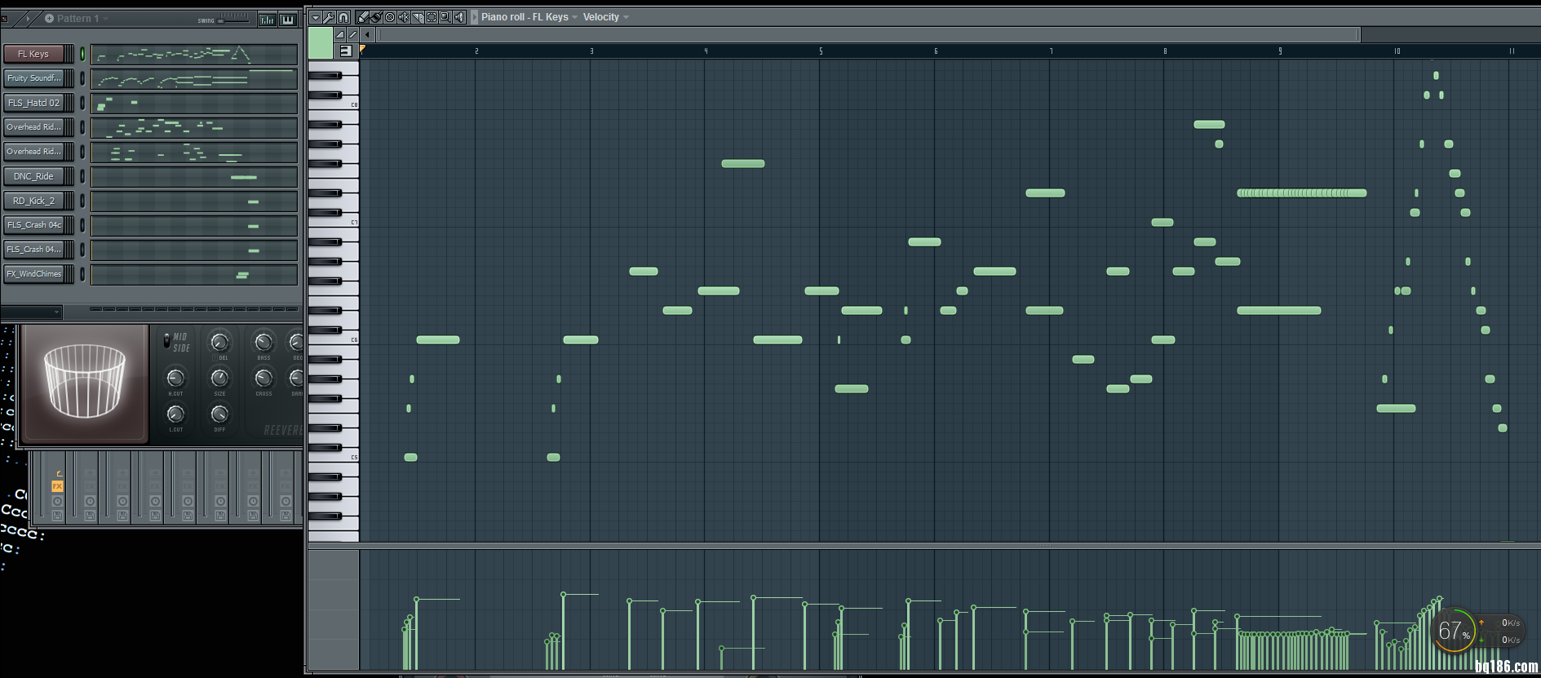Toggle the magnet snap option

(343, 17)
